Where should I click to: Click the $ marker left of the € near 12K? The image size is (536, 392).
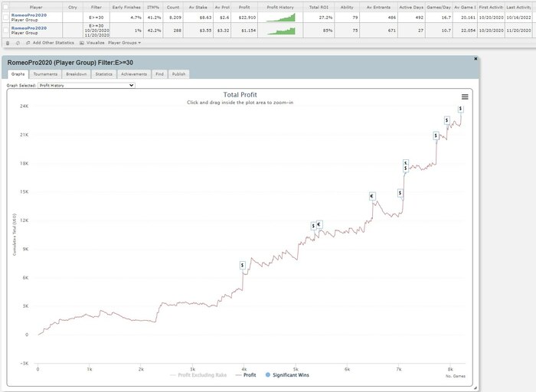313,226
